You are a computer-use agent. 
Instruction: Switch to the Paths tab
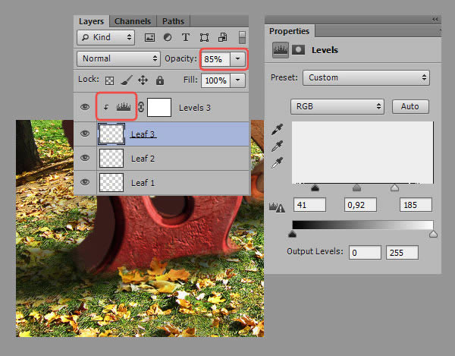point(173,21)
